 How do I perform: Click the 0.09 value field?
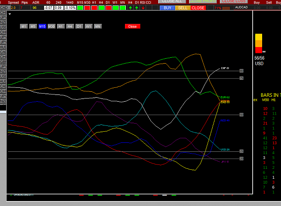pyautogui.click(x=58, y=8)
